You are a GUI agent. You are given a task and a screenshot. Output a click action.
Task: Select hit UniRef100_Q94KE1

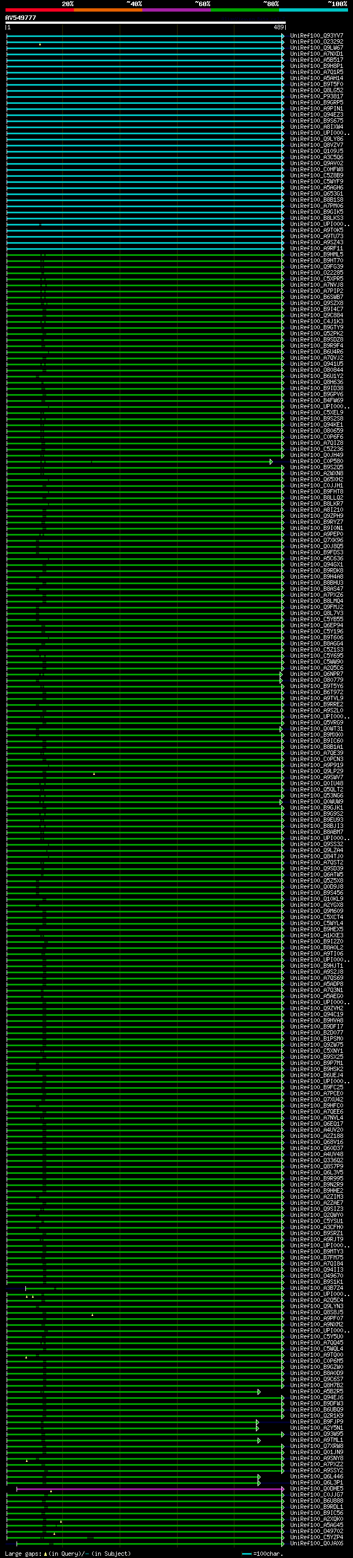pyautogui.click(x=316, y=424)
